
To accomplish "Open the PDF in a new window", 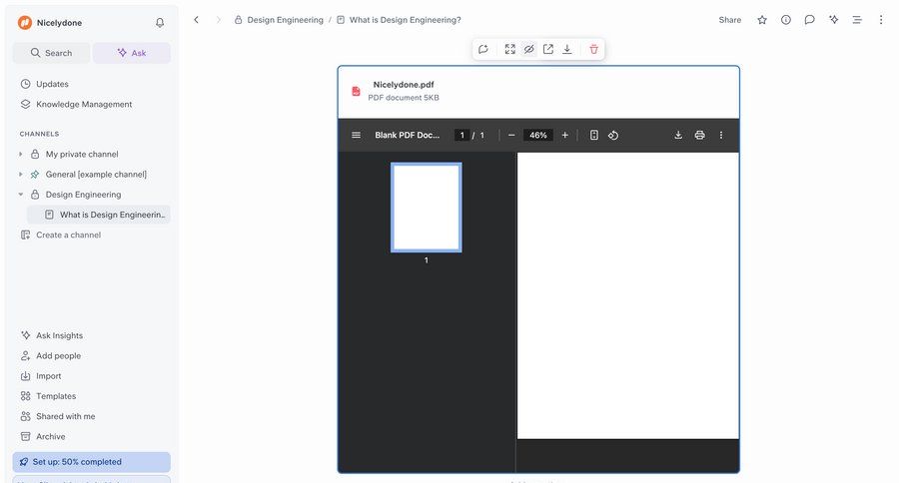I will click(x=548, y=49).
